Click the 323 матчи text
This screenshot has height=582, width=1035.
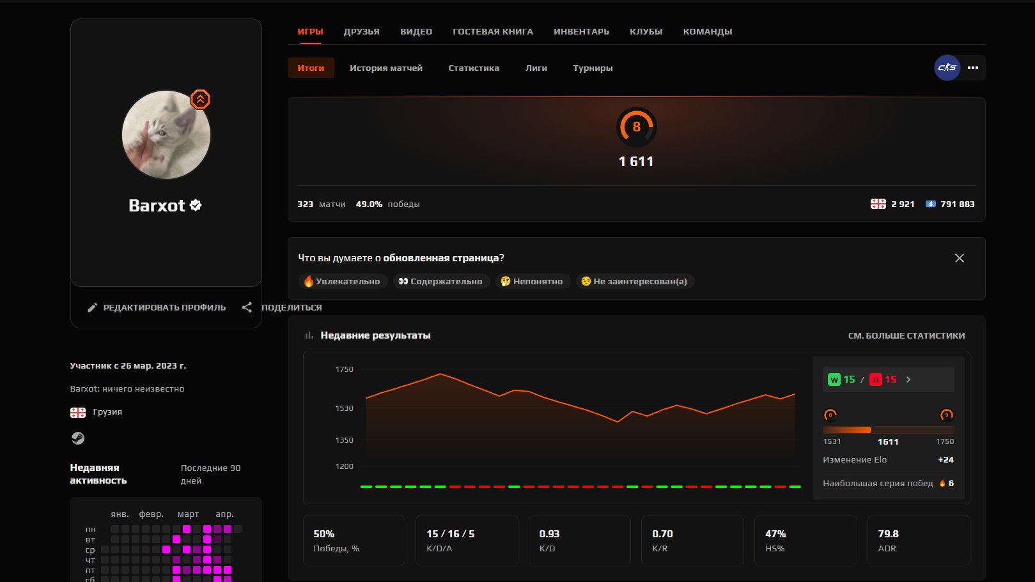coord(322,204)
